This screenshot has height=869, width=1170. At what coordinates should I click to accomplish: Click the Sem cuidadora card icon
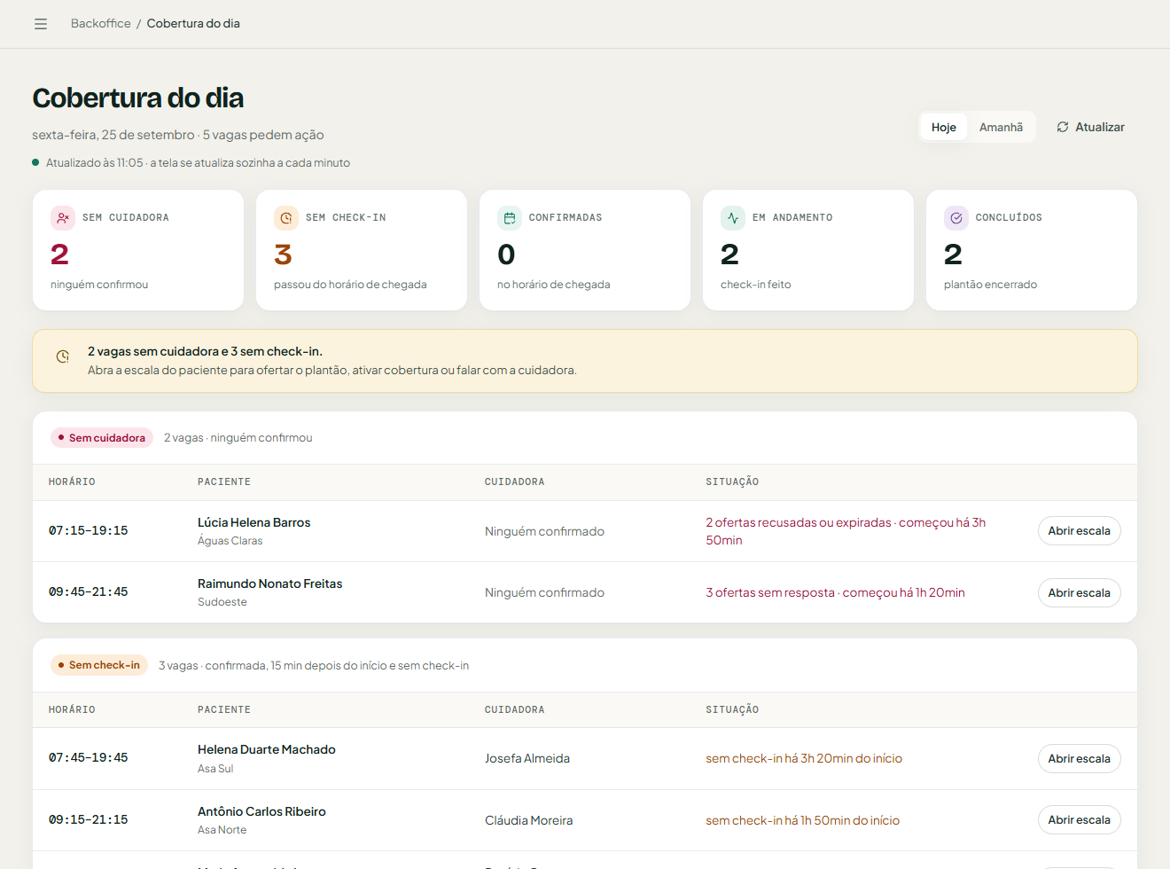(63, 217)
